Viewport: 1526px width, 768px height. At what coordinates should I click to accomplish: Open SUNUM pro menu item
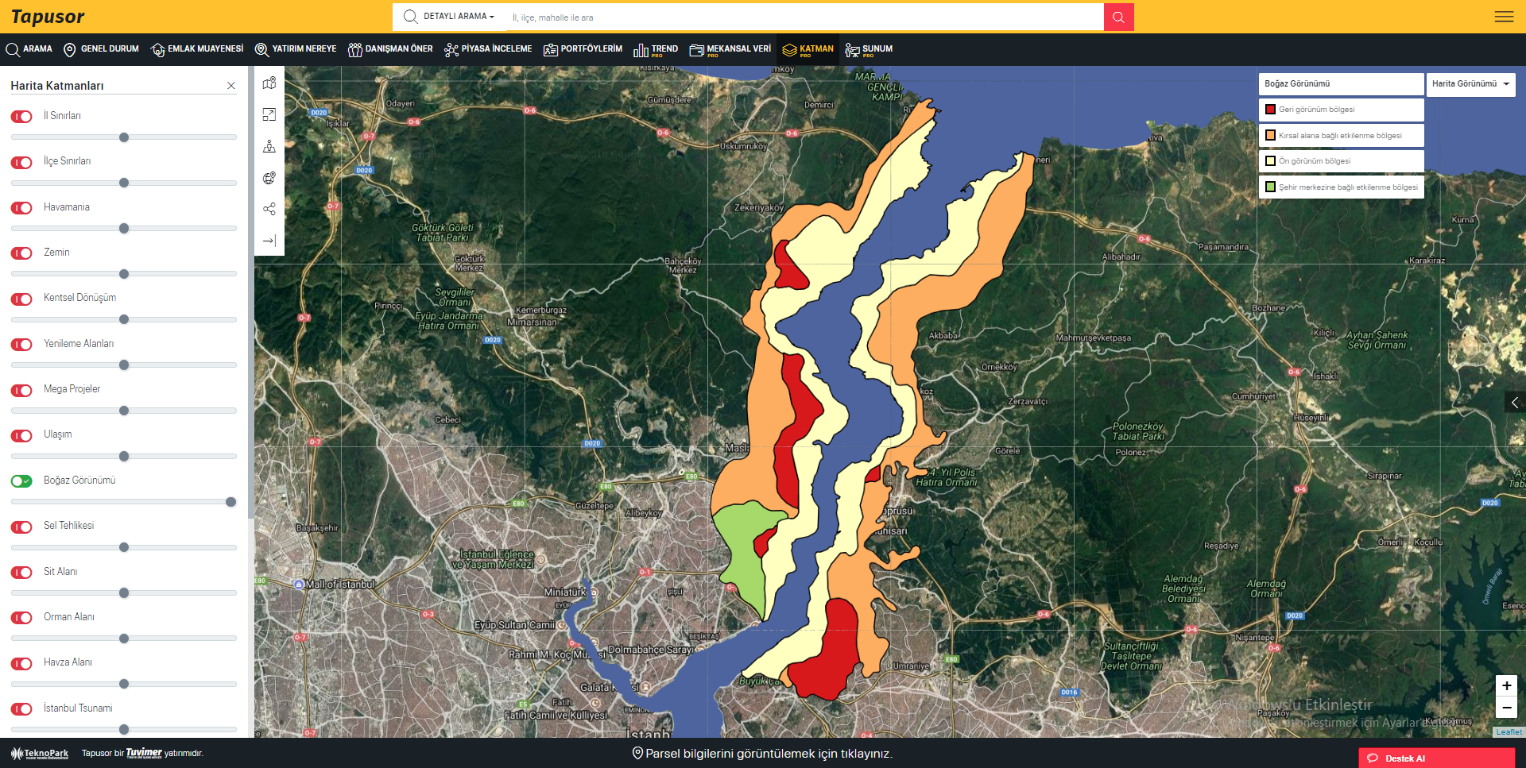869,50
